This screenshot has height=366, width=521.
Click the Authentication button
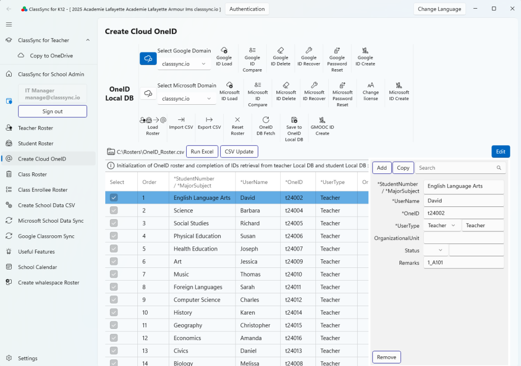tap(247, 9)
